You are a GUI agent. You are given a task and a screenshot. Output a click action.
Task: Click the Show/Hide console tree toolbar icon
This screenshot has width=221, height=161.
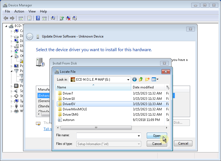(x=21, y=18)
